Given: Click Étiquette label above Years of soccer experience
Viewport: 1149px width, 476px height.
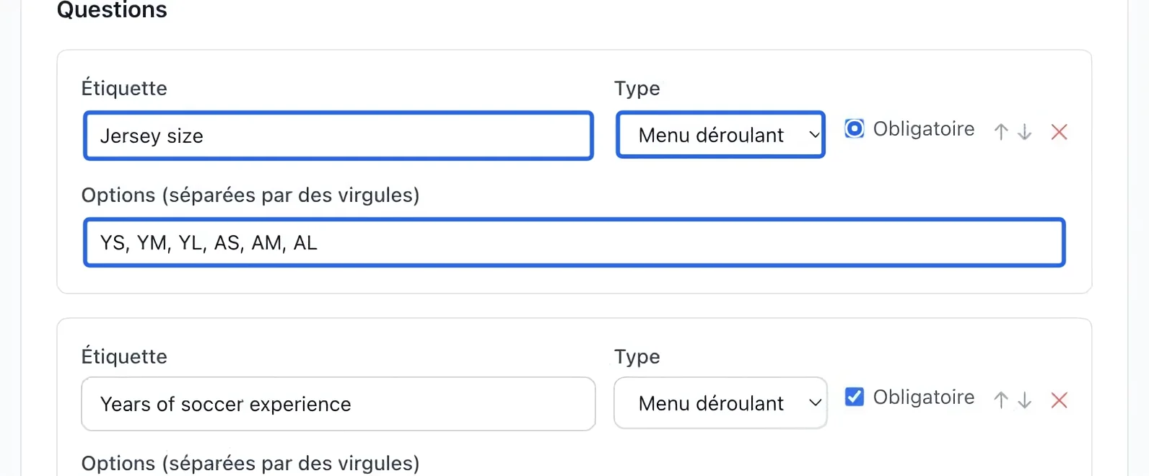Looking at the screenshot, I should (x=124, y=356).
